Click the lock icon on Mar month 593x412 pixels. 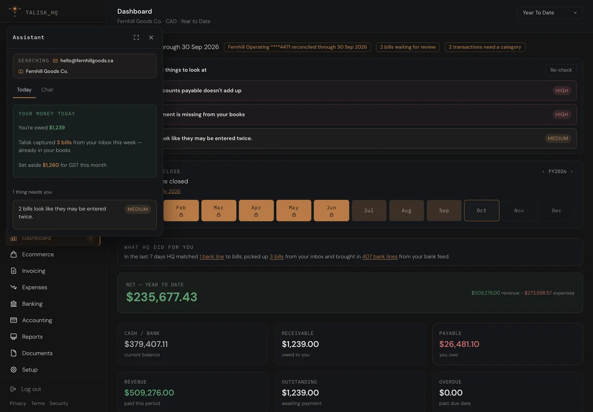218,215
